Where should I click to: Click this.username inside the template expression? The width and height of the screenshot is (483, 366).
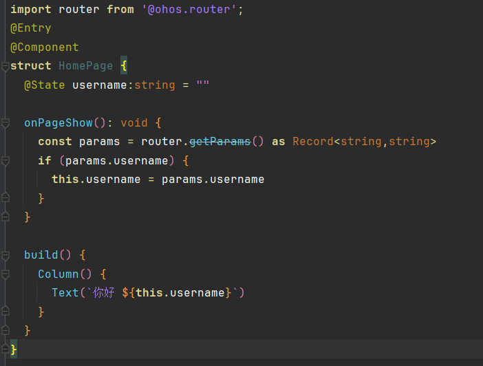point(180,293)
